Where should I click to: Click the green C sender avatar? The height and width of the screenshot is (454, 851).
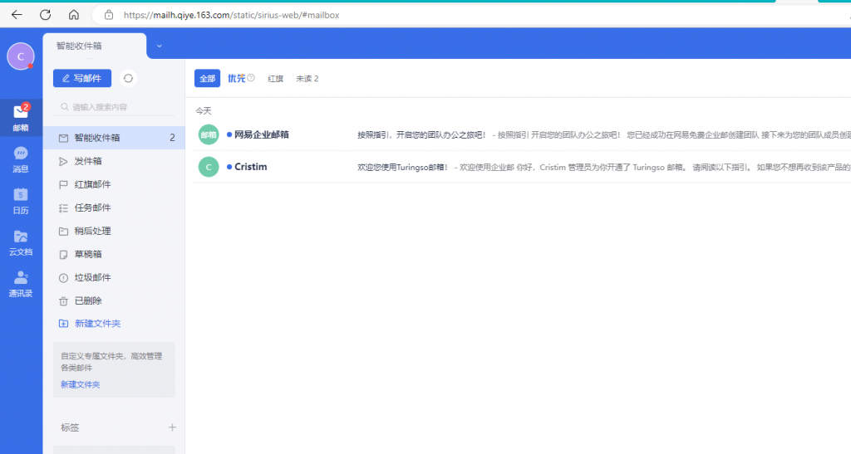(x=209, y=167)
